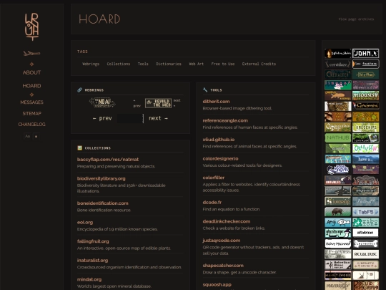
Task: Filter by the Tools tag
Action: [143, 64]
